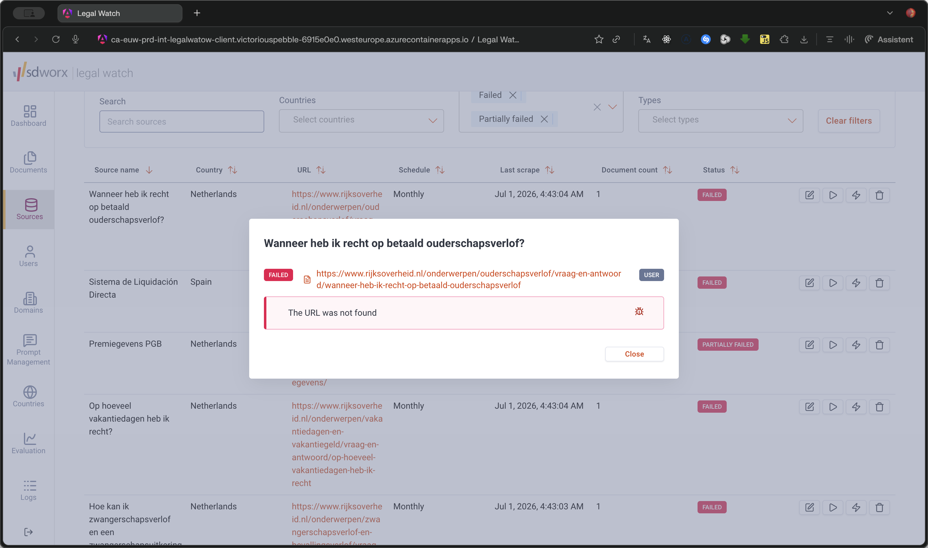The image size is (928, 548).
Task: Click the USER badge in the dialog
Action: (x=651, y=275)
